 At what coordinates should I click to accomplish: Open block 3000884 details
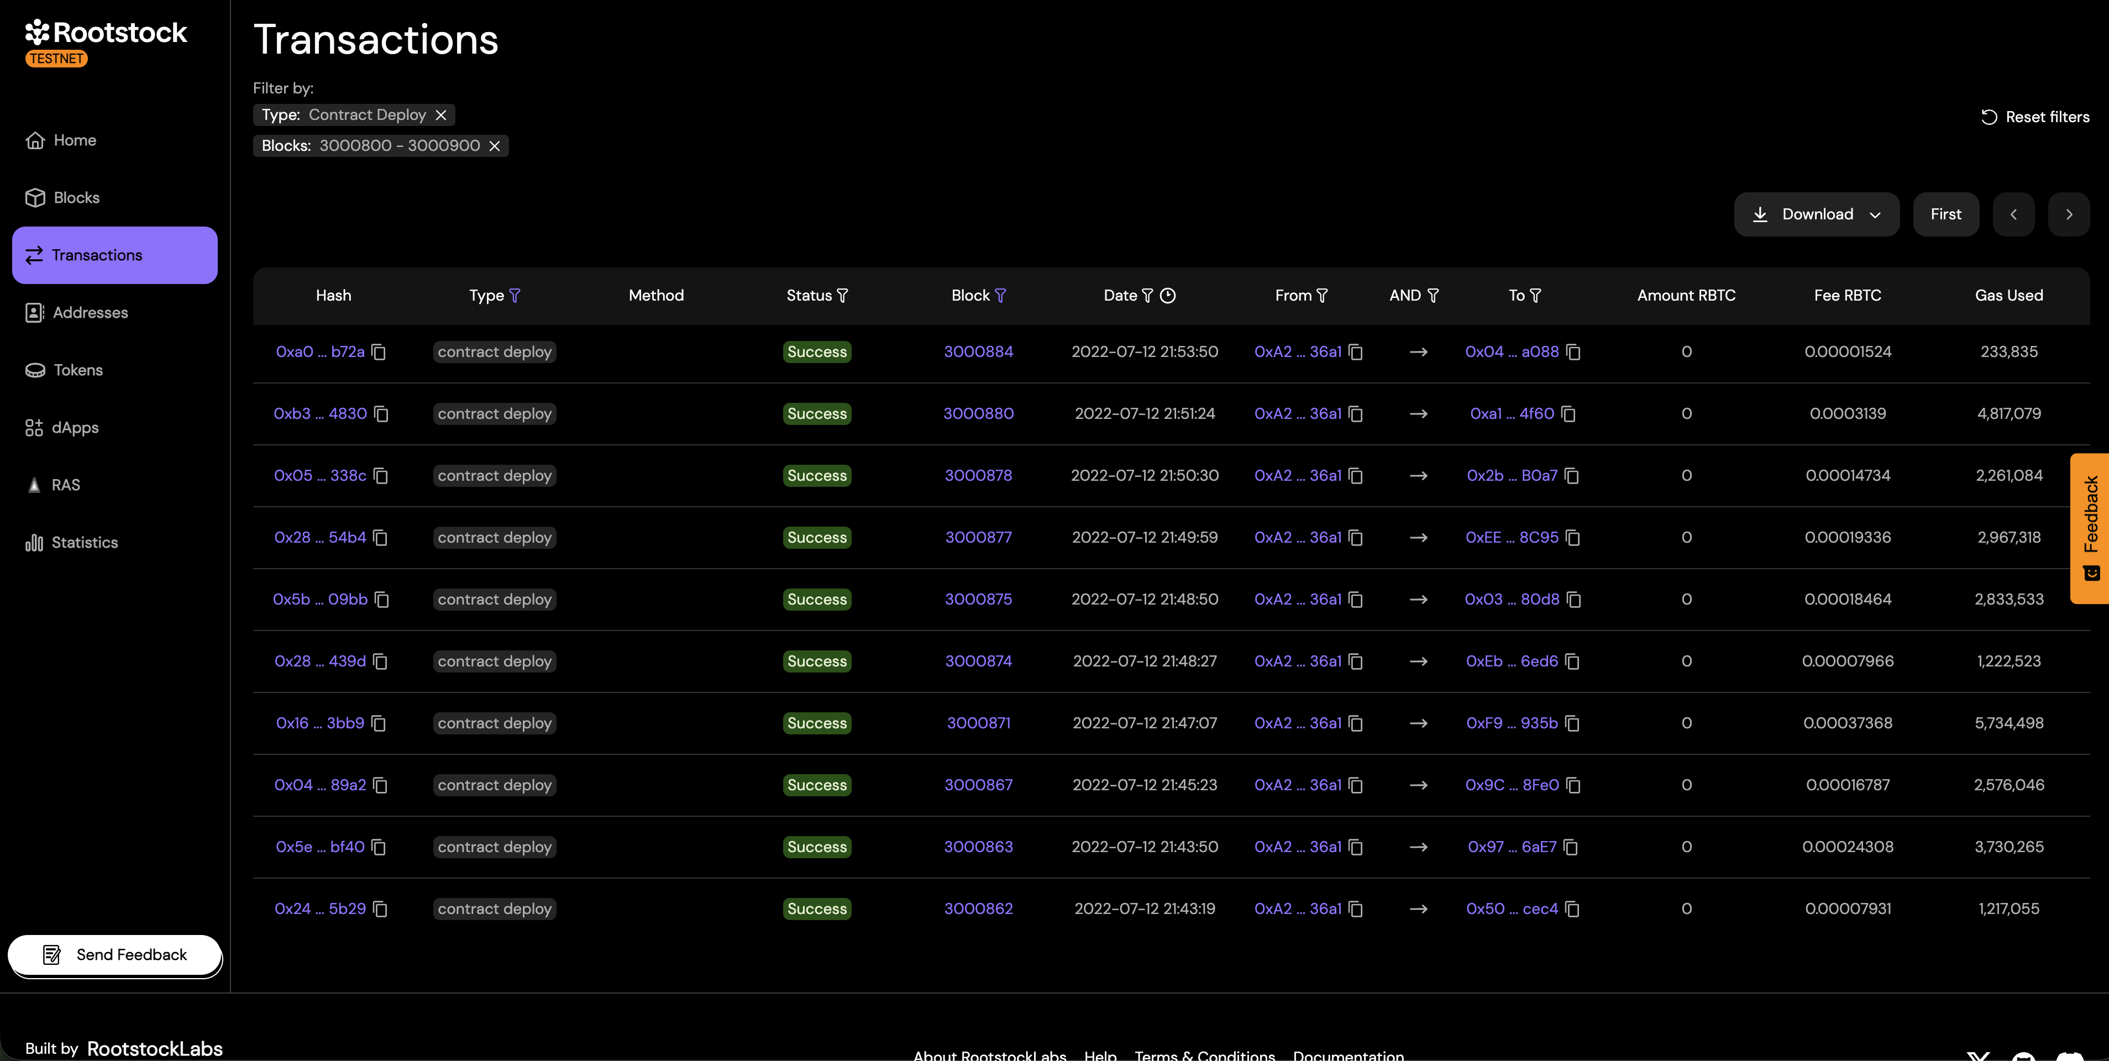point(978,352)
